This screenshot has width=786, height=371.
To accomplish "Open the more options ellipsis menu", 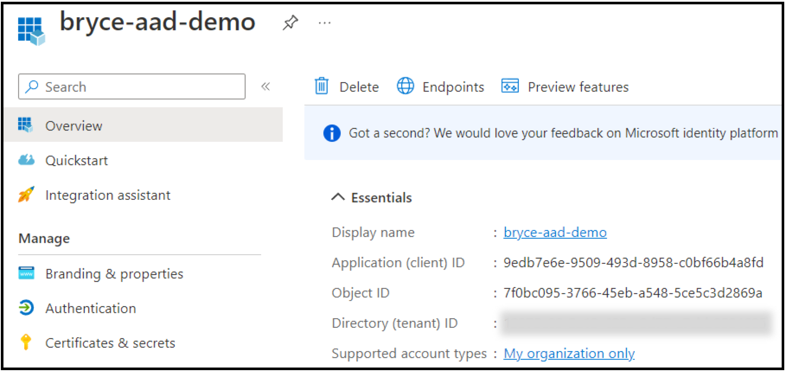I will (x=324, y=23).
